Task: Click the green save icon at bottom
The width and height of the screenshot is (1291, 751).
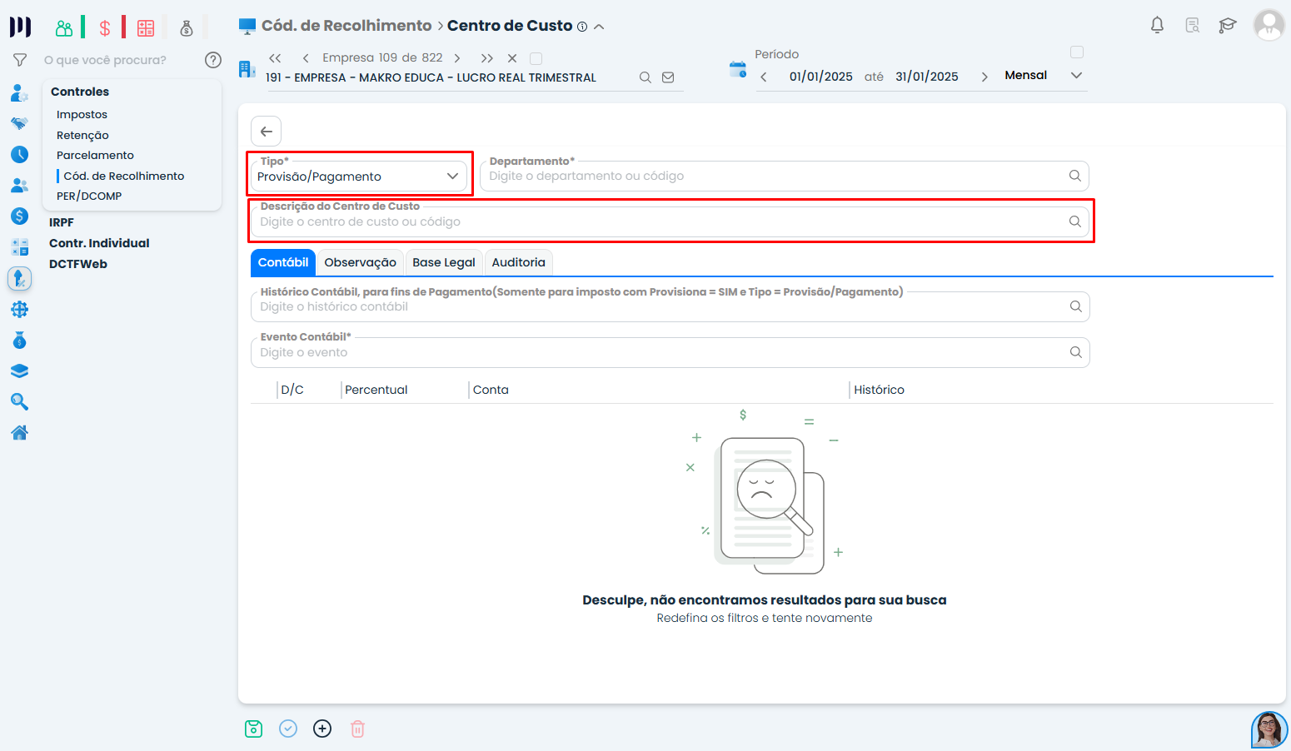Action: 254,729
